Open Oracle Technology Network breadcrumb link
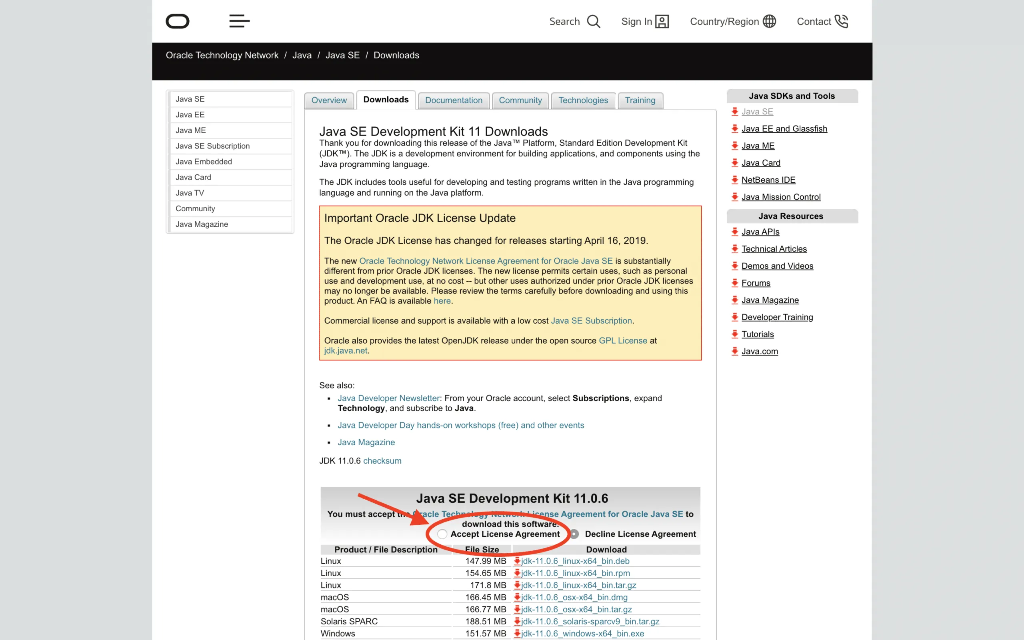This screenshot has height=640, width=1024. coord(222,55)
